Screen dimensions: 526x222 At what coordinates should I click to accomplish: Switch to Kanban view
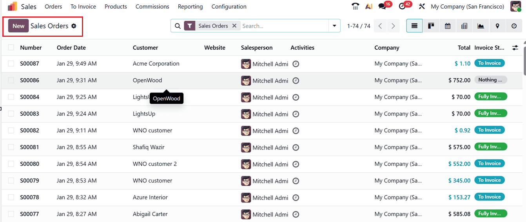coord(431,26)
